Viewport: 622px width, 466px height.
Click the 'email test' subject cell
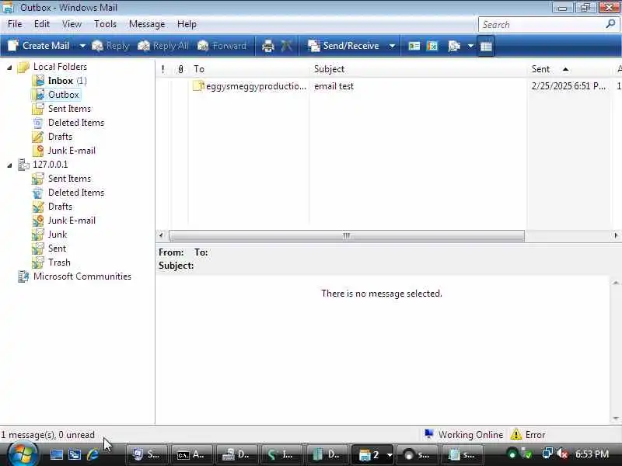coord(334,86)
